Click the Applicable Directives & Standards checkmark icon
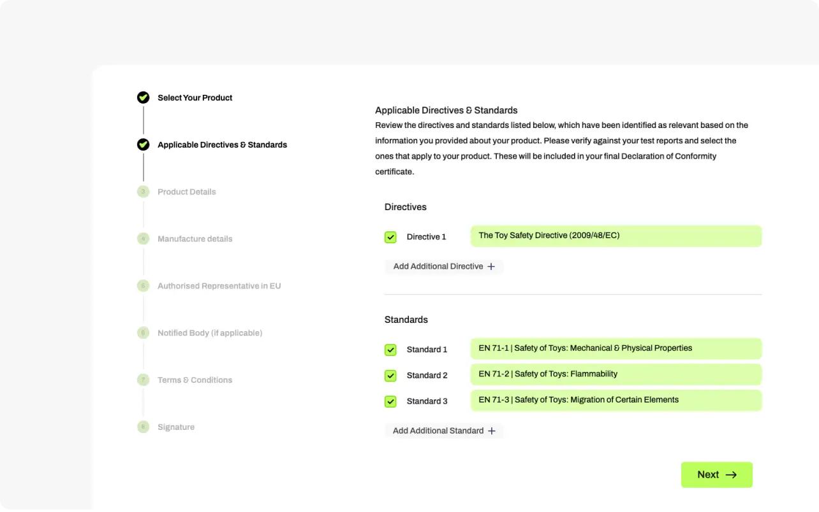Screen dimensions: 819x512 pyautogui.click(x=144, y=145)
